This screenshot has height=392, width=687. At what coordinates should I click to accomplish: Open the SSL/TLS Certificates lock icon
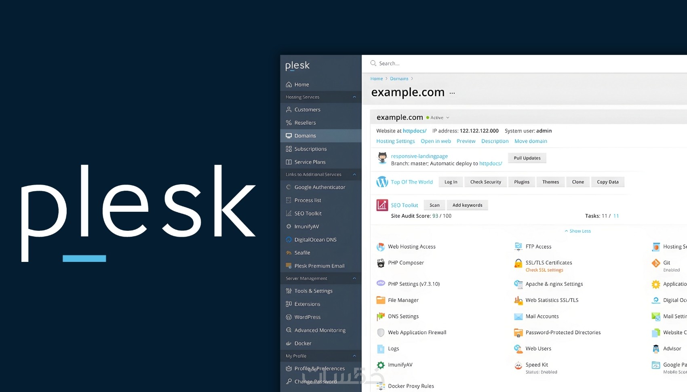(518, 263)
